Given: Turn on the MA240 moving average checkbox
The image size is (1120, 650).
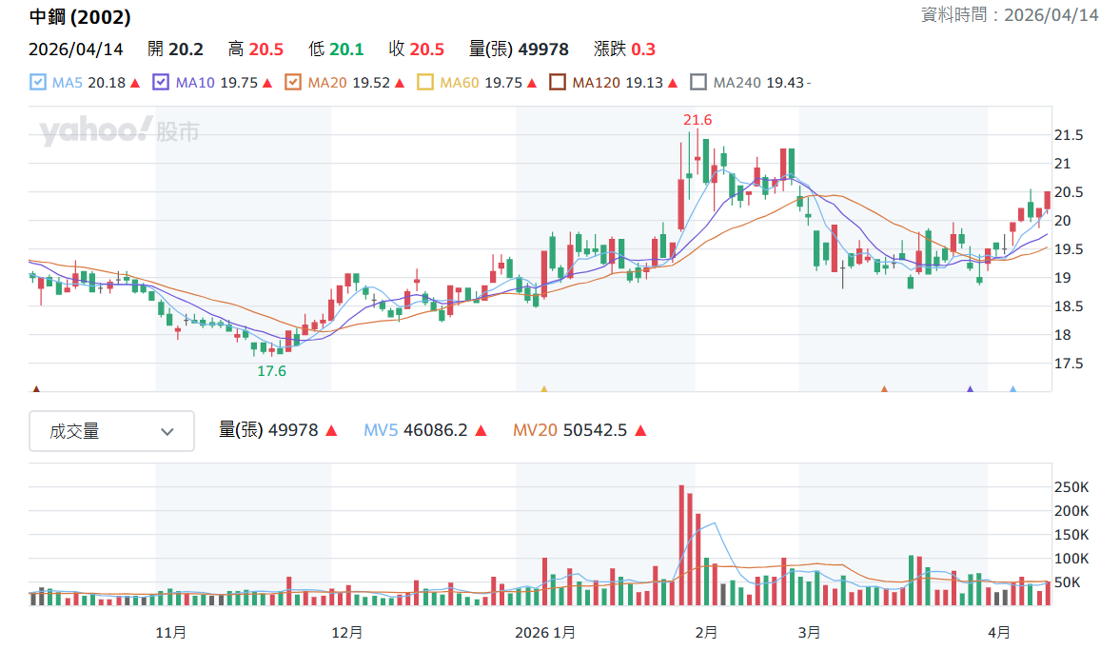Looking at the screenshot, I should click(698, 83).
